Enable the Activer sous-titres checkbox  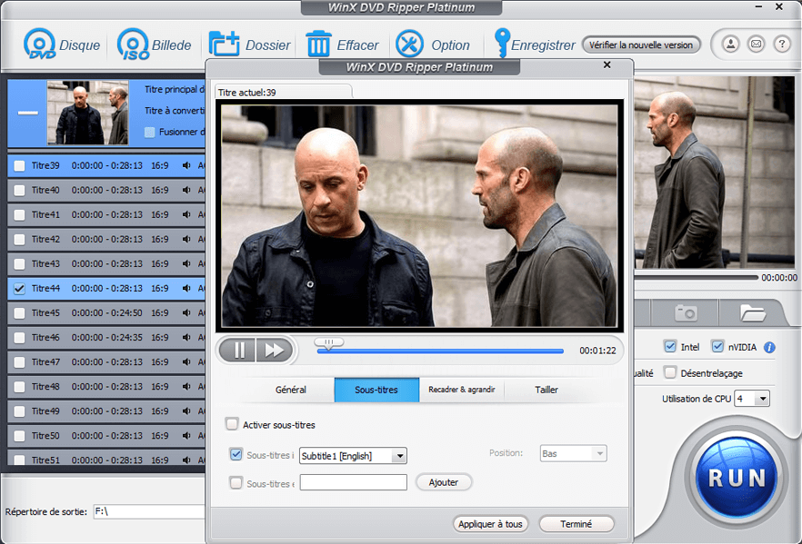(232, 424)
